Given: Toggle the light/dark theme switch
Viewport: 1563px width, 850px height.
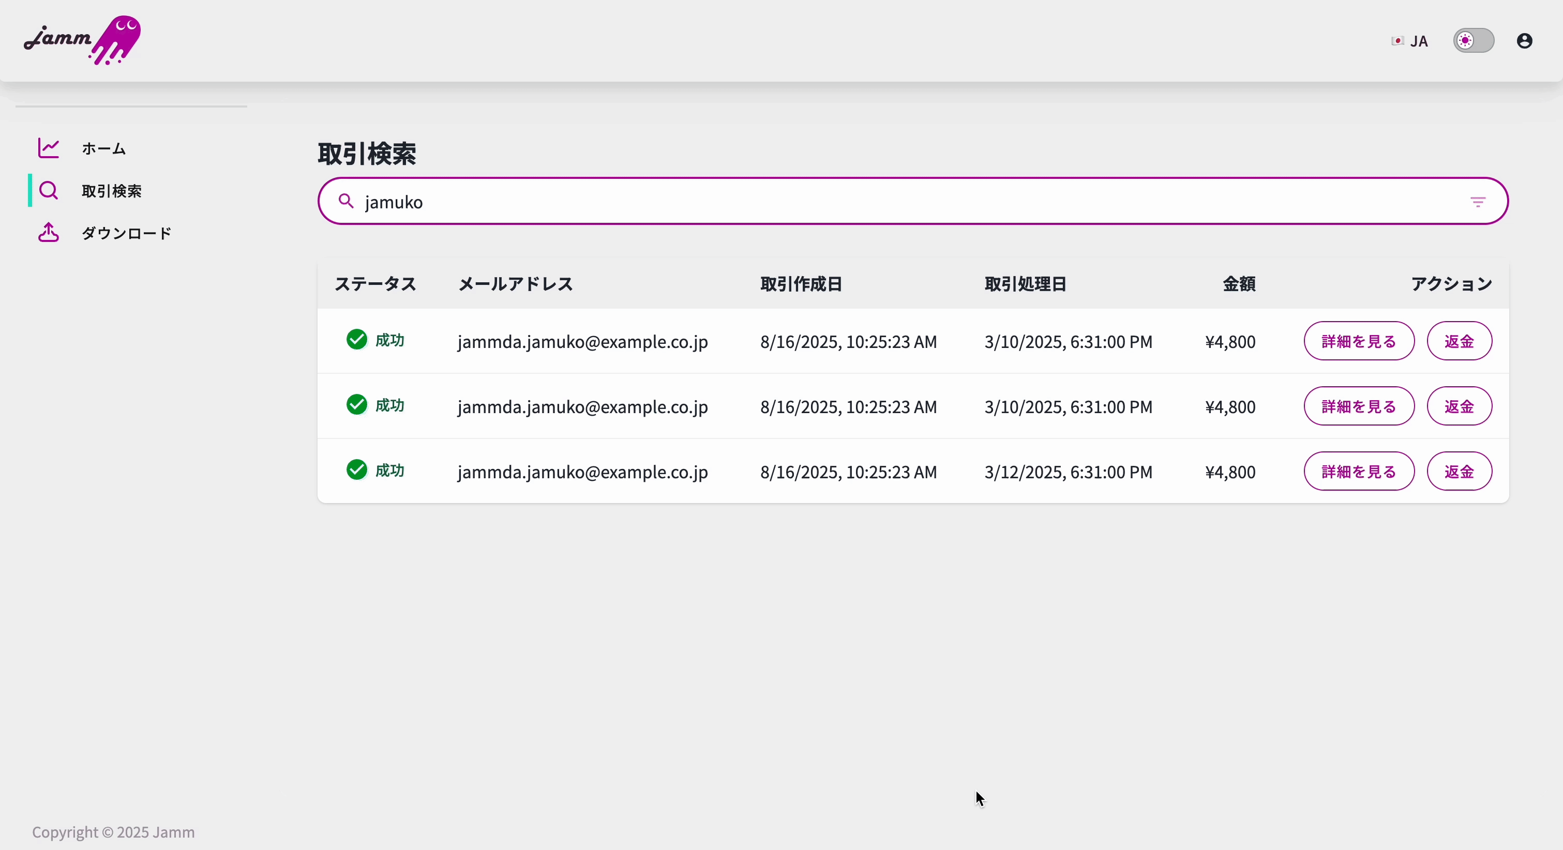Looking at the screenshot, I should pos(1473,41).
